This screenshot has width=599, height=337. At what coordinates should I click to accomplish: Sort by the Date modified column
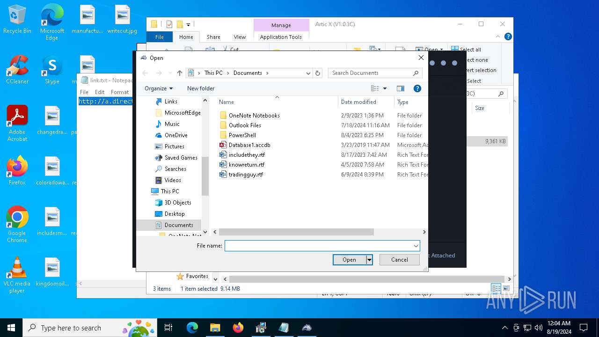click(x=358, y=102)
